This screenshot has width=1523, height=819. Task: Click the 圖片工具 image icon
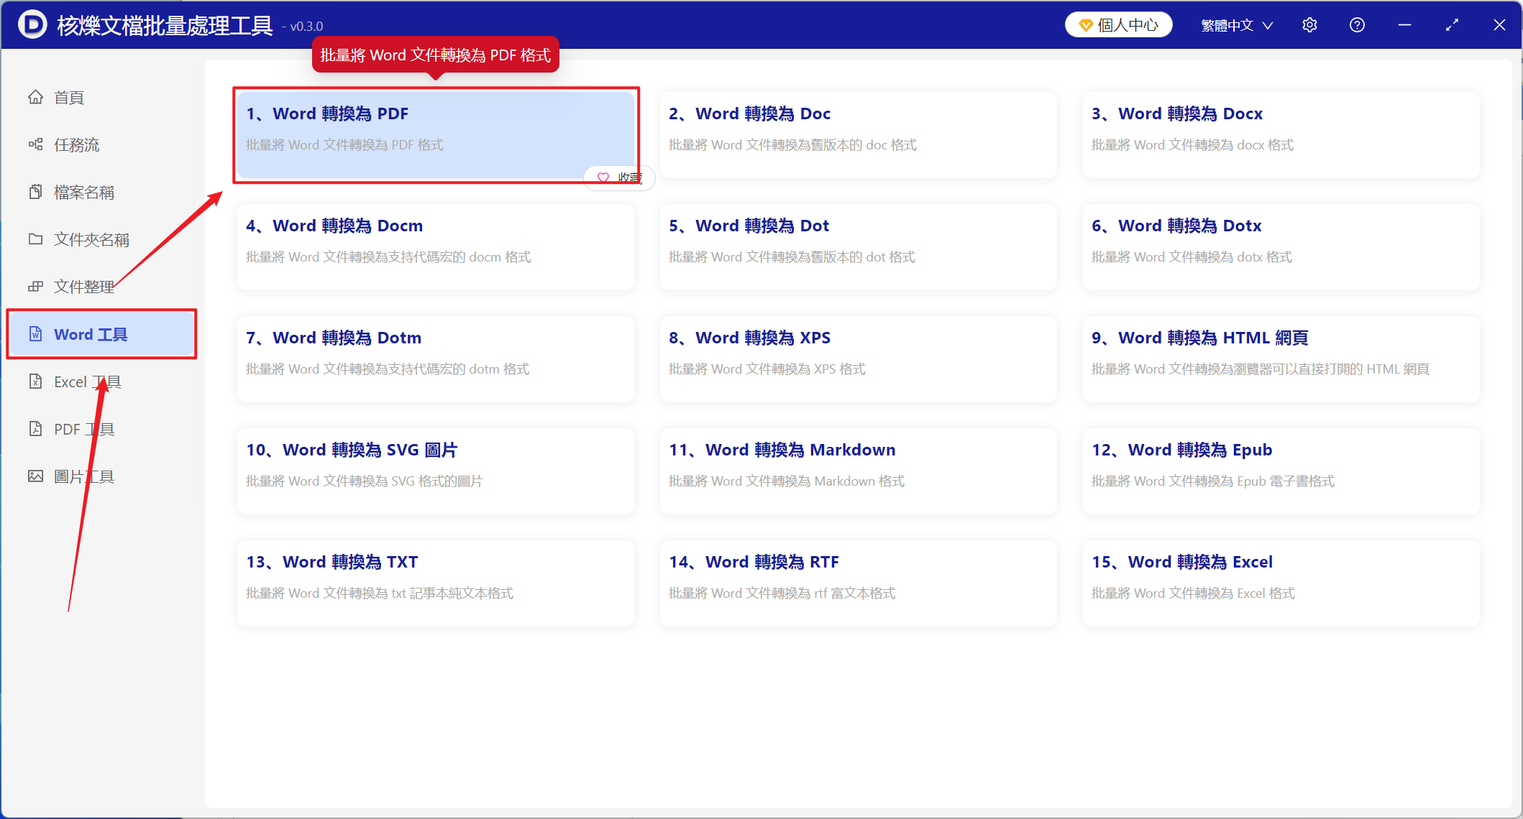[x=35, y=476]
